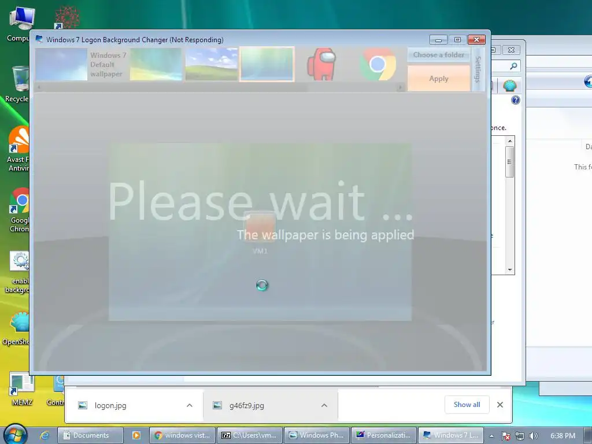Select the red Among Us crewmate image

click(x=321, y=64)
